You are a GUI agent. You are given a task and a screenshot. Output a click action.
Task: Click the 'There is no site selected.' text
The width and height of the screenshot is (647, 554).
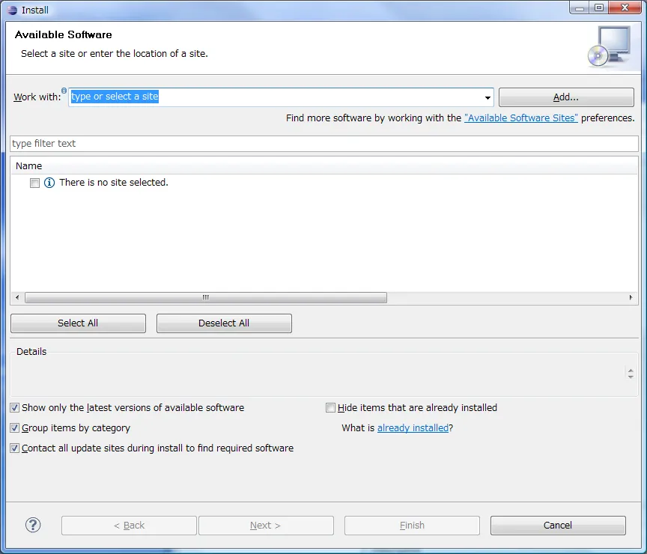114,183
